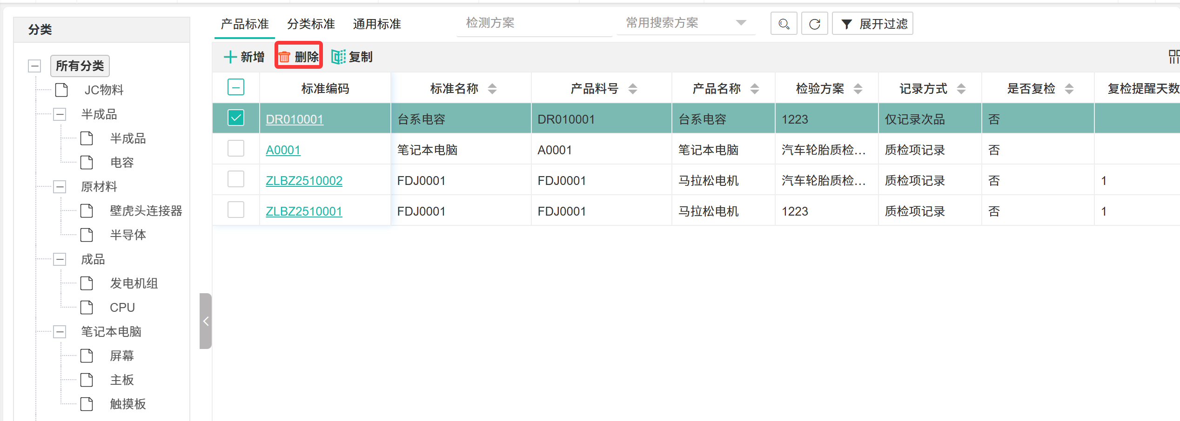1180x421 pixels.
Task: Click the 复制 copy icon
Action: (x=338, y=57)
